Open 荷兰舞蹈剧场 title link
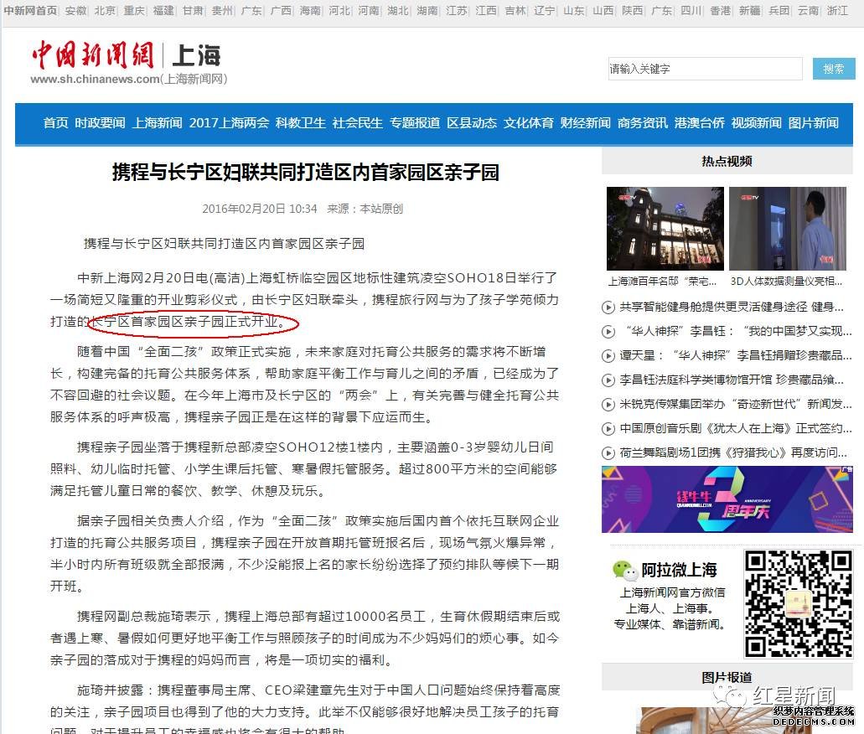 pyautogui.click(x=733, y=453)
